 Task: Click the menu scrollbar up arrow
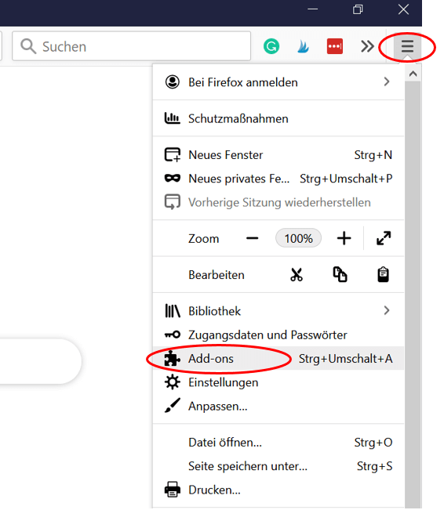click(413, 74)
